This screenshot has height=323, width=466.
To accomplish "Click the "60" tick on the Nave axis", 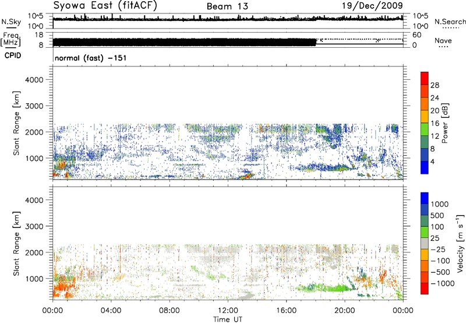I will pos(416,35).
